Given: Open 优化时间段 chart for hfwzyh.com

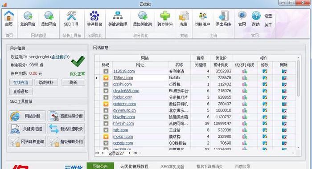Looking at the screenshot, I should click(245, 124).
